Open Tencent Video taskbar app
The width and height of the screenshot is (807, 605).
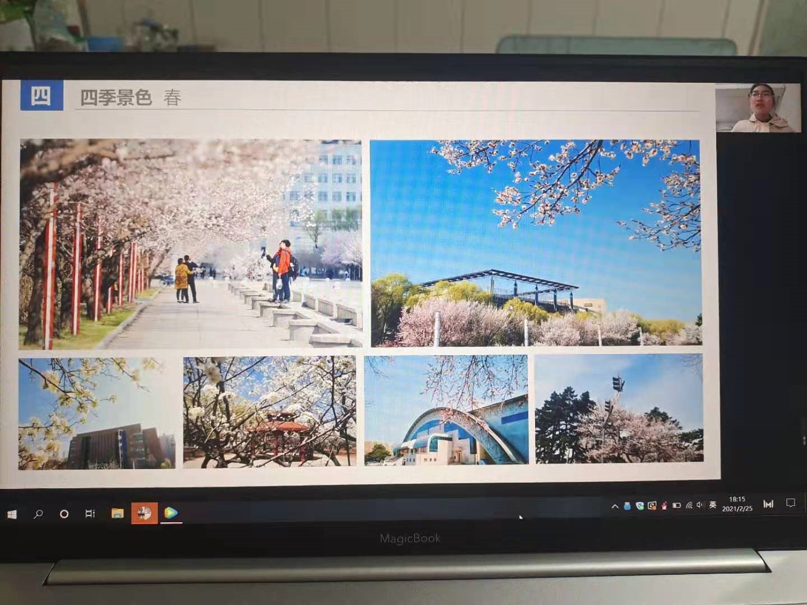click(171, 513)
